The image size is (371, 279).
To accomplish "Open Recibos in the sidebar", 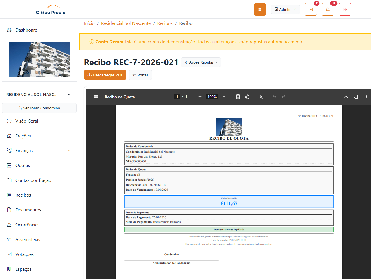I will point(23,195).
